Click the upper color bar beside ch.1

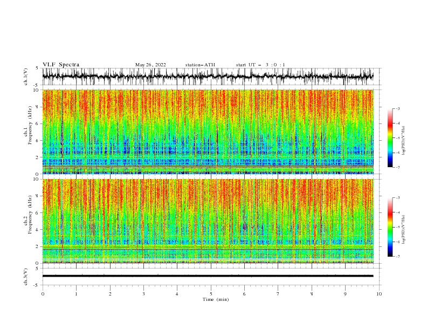coord(390,138)
